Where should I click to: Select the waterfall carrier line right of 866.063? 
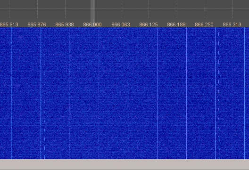pos(128,93)
